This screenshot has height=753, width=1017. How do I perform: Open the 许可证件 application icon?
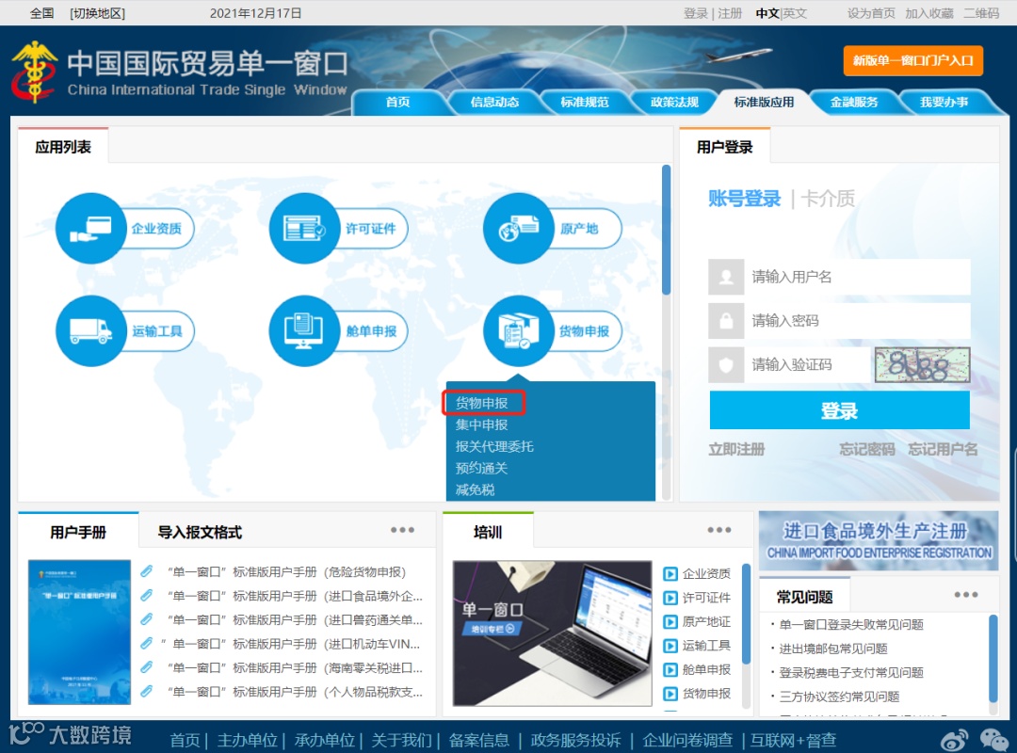point(305,229)
